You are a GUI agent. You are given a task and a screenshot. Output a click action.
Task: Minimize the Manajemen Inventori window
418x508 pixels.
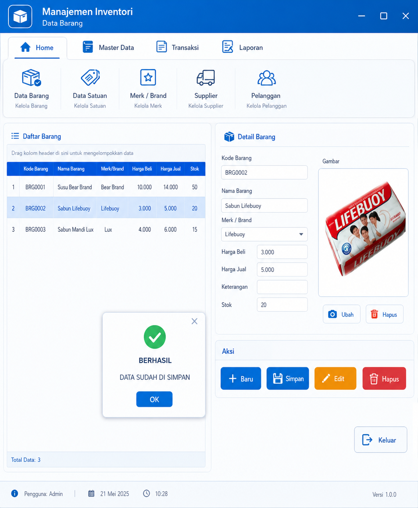click(362, 16)
